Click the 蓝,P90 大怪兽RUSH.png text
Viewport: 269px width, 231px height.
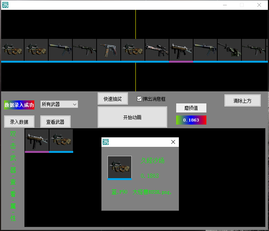(141, 192)
